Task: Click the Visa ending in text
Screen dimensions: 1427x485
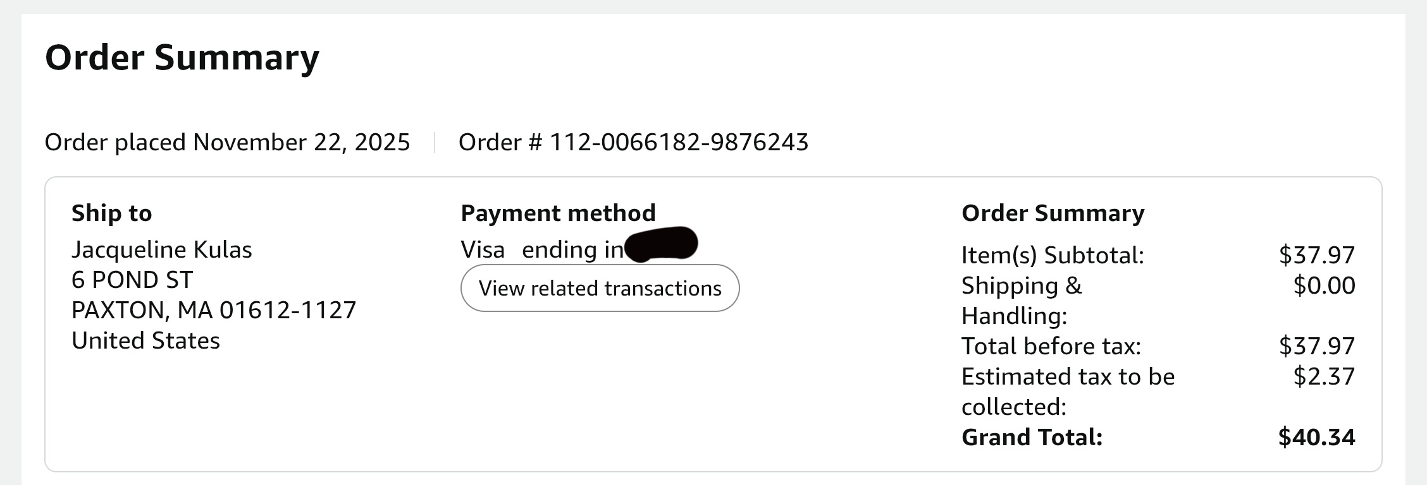Action: 541,250
